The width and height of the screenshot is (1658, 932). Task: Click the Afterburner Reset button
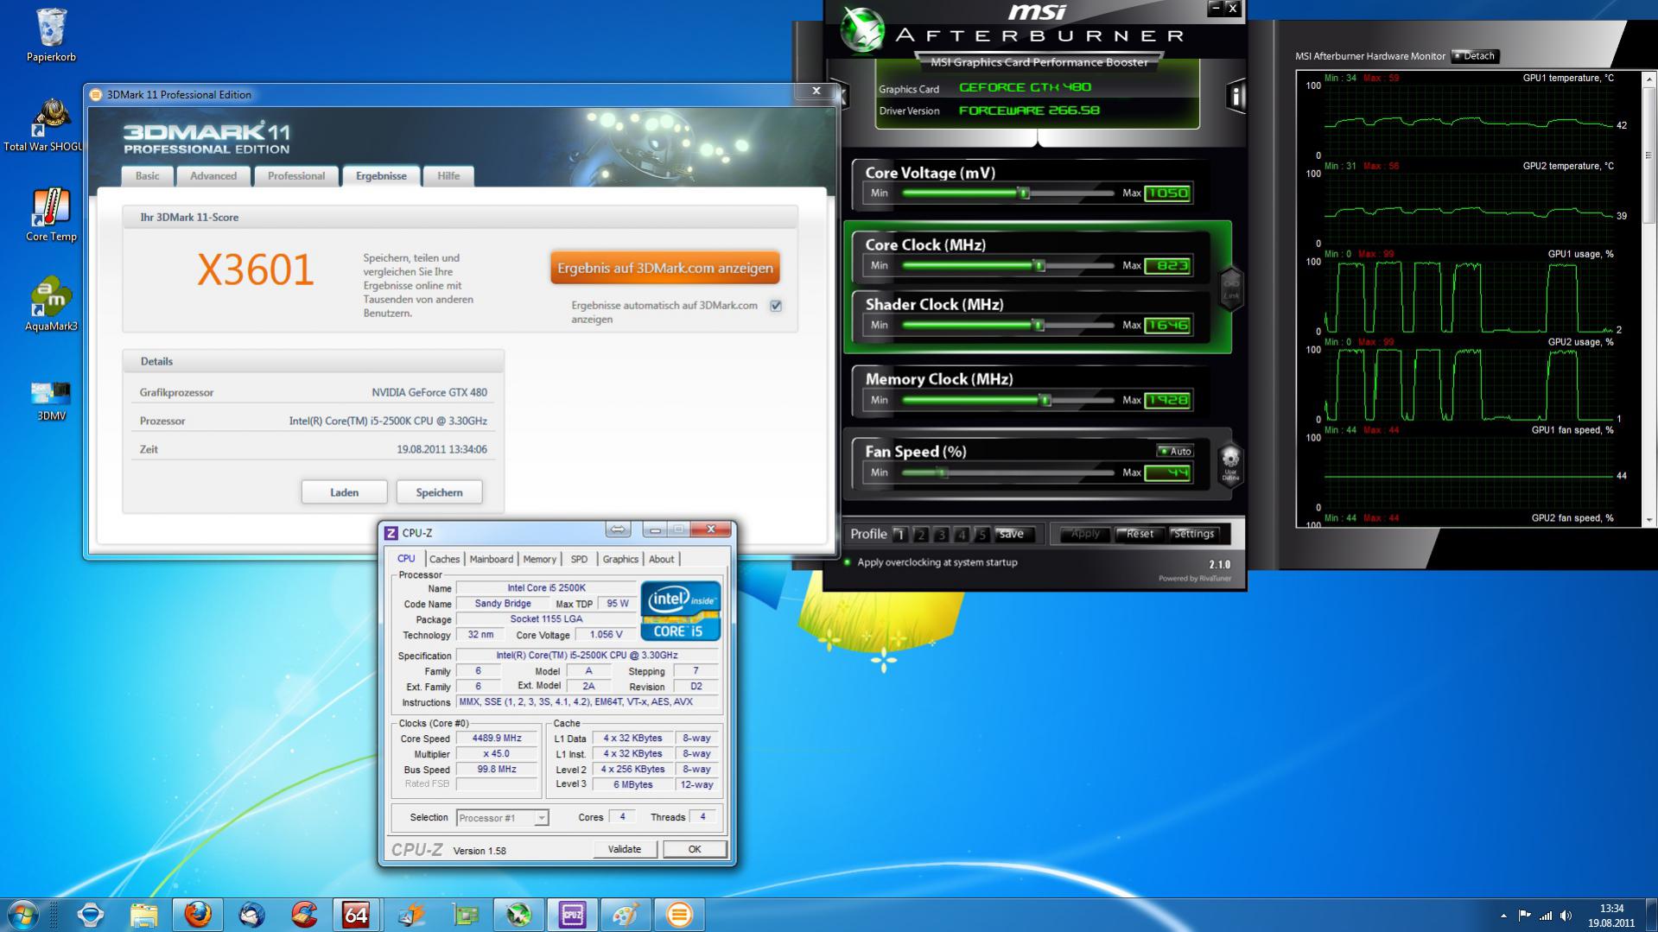coord(1140,535)
